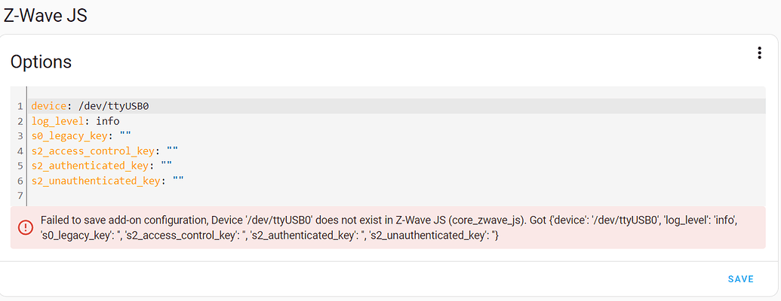Click line number 6 in gutter

click(x=20, y=181)
